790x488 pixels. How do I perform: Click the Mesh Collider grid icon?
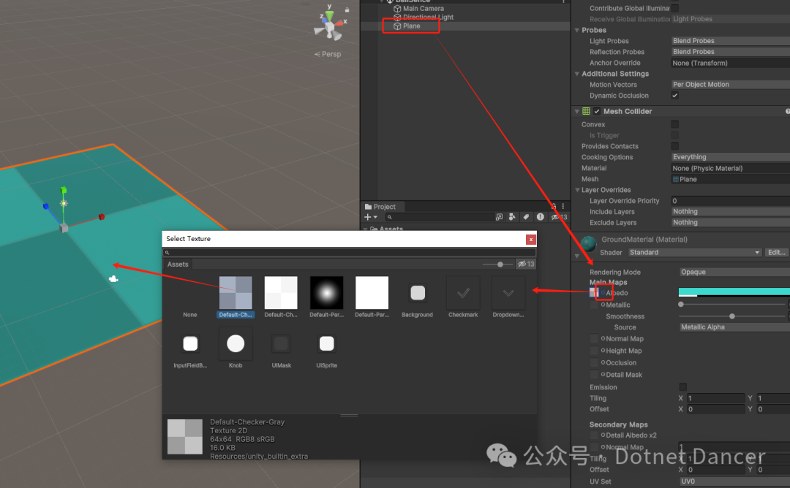pos(586,111)
